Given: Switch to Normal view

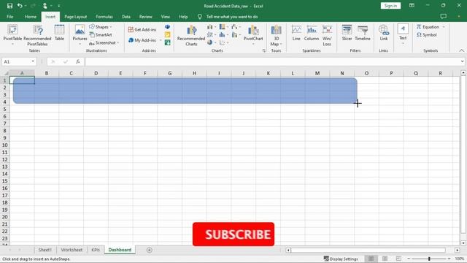Looking at the screenshot, I should (371, 259).
